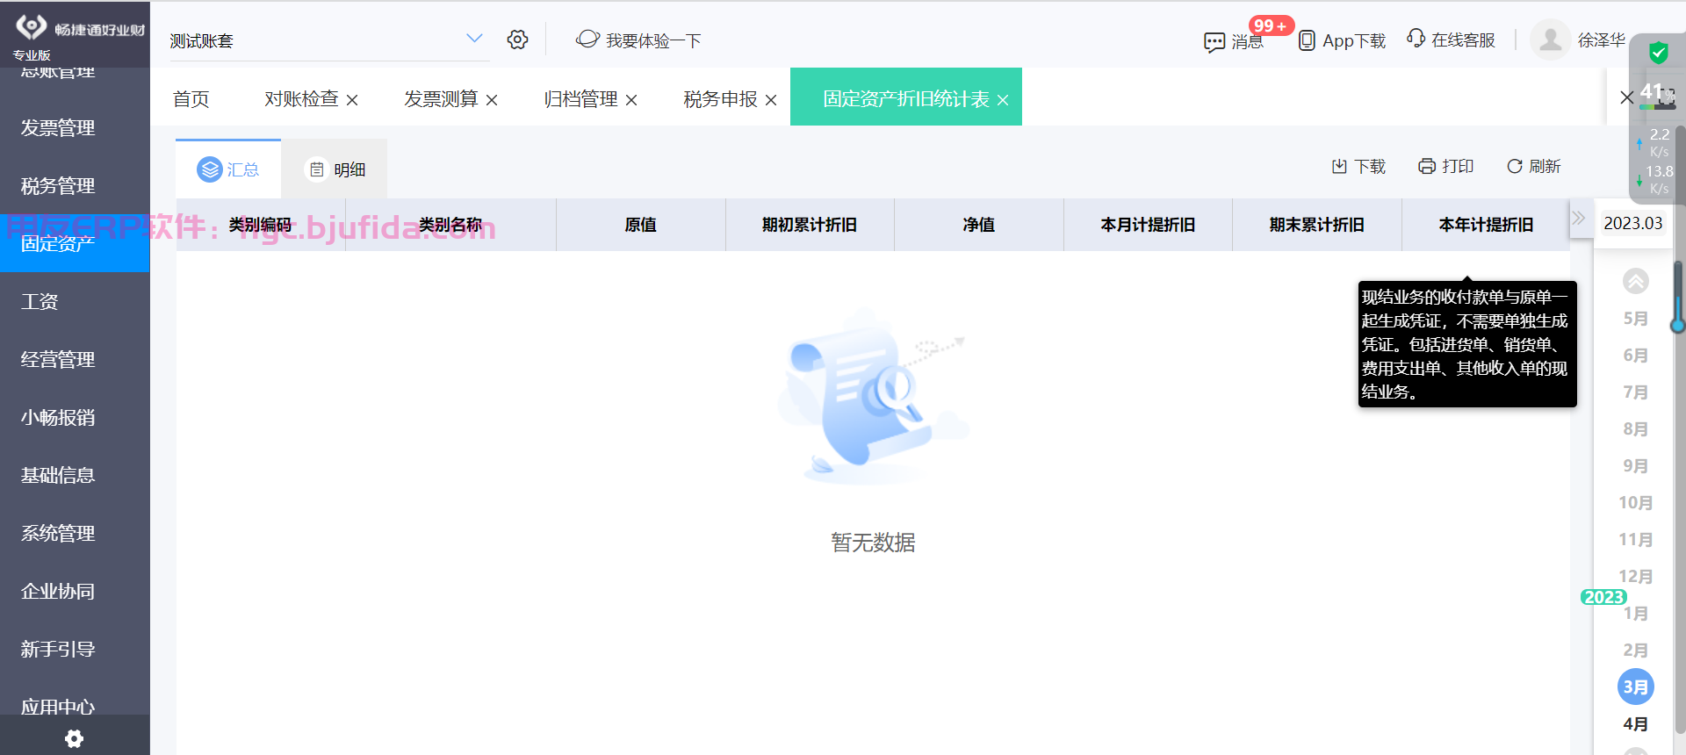The image size is (1686, 755).
Task: Open the account settings gear icon
Action: [x=517, y=40]
